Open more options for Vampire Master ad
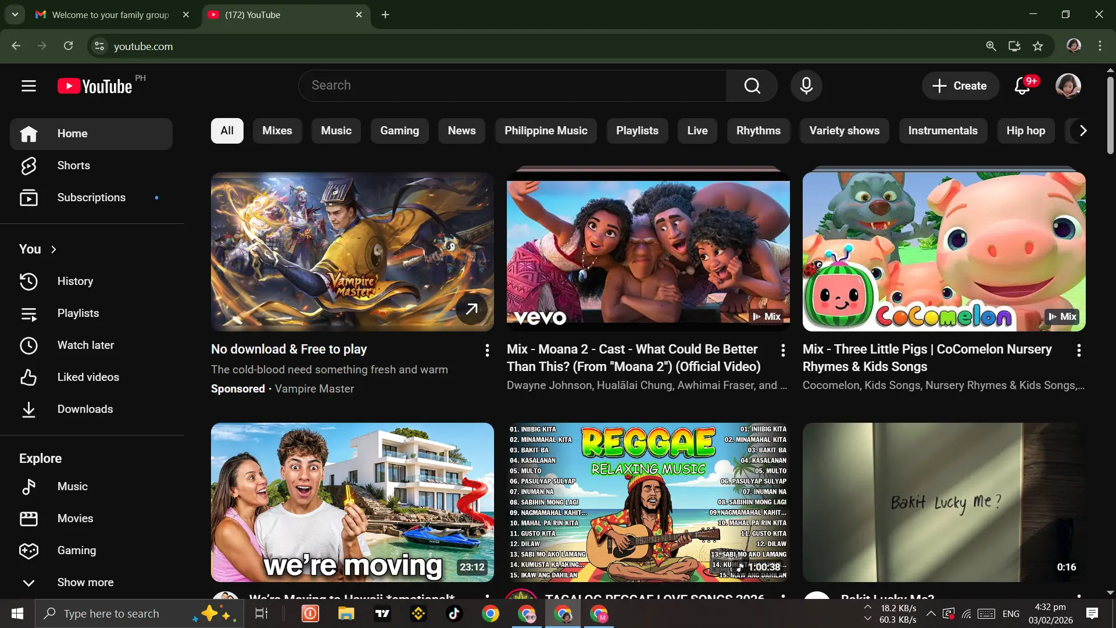Viewport: 1116px width, 628px height. point(487,350)
